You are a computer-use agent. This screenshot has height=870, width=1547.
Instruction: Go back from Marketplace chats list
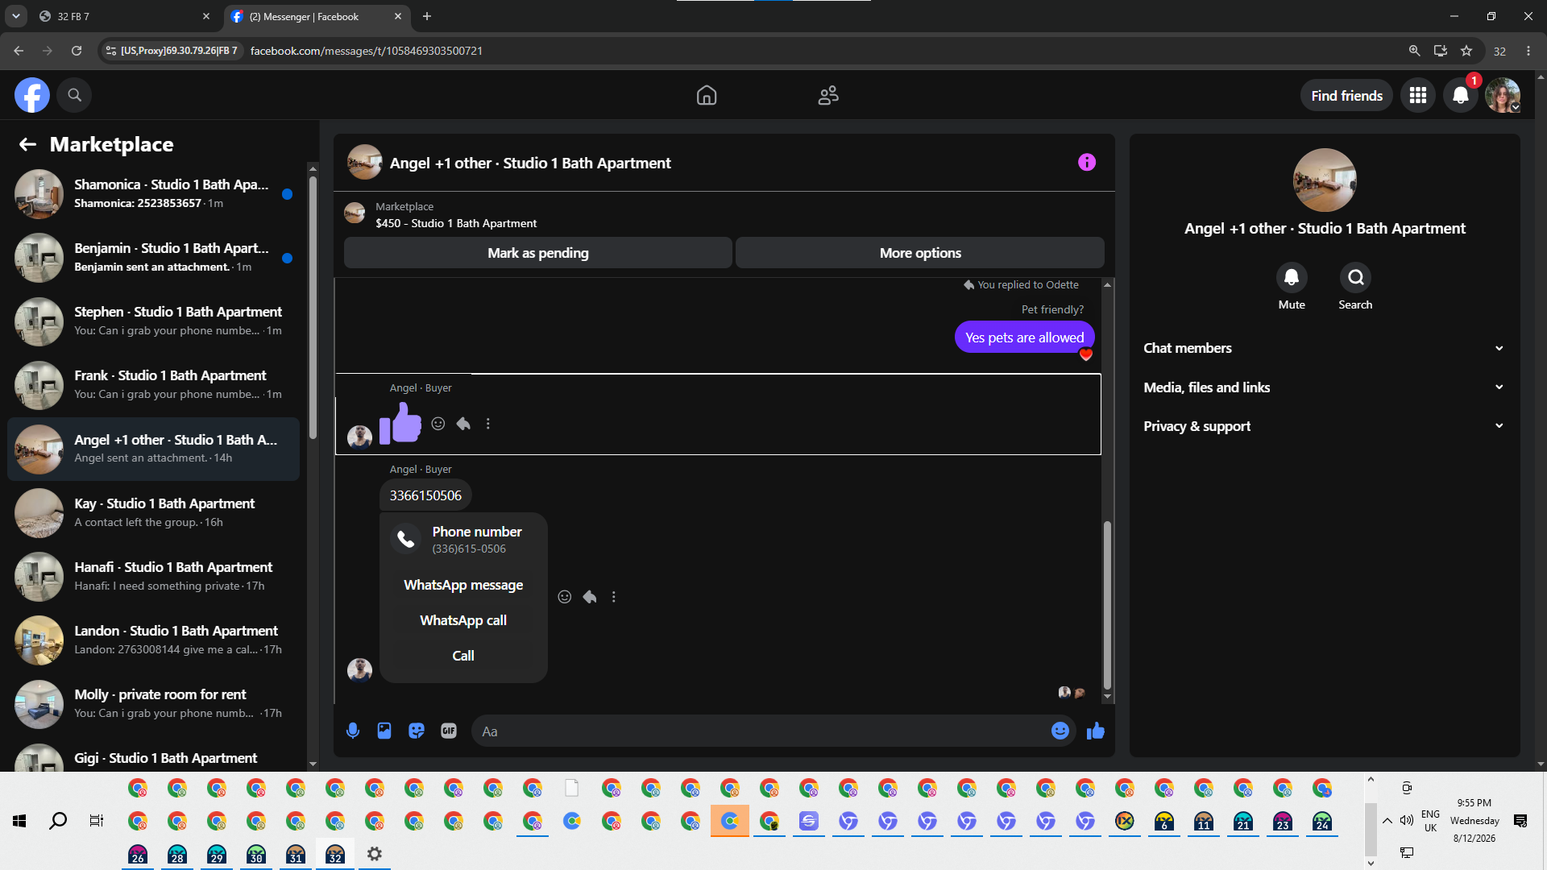27,144
